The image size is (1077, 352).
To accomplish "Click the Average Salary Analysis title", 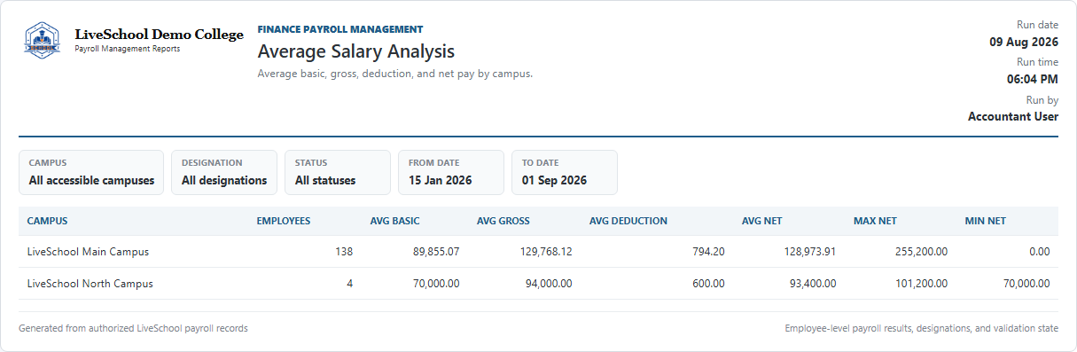I will pyautogui.click(x=356, y=52).
